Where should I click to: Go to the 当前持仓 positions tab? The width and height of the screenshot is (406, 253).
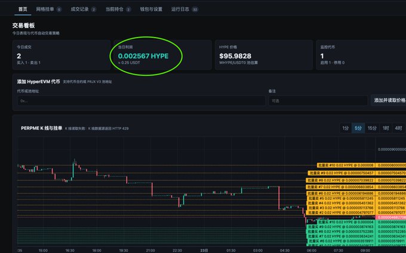point(118,10)
